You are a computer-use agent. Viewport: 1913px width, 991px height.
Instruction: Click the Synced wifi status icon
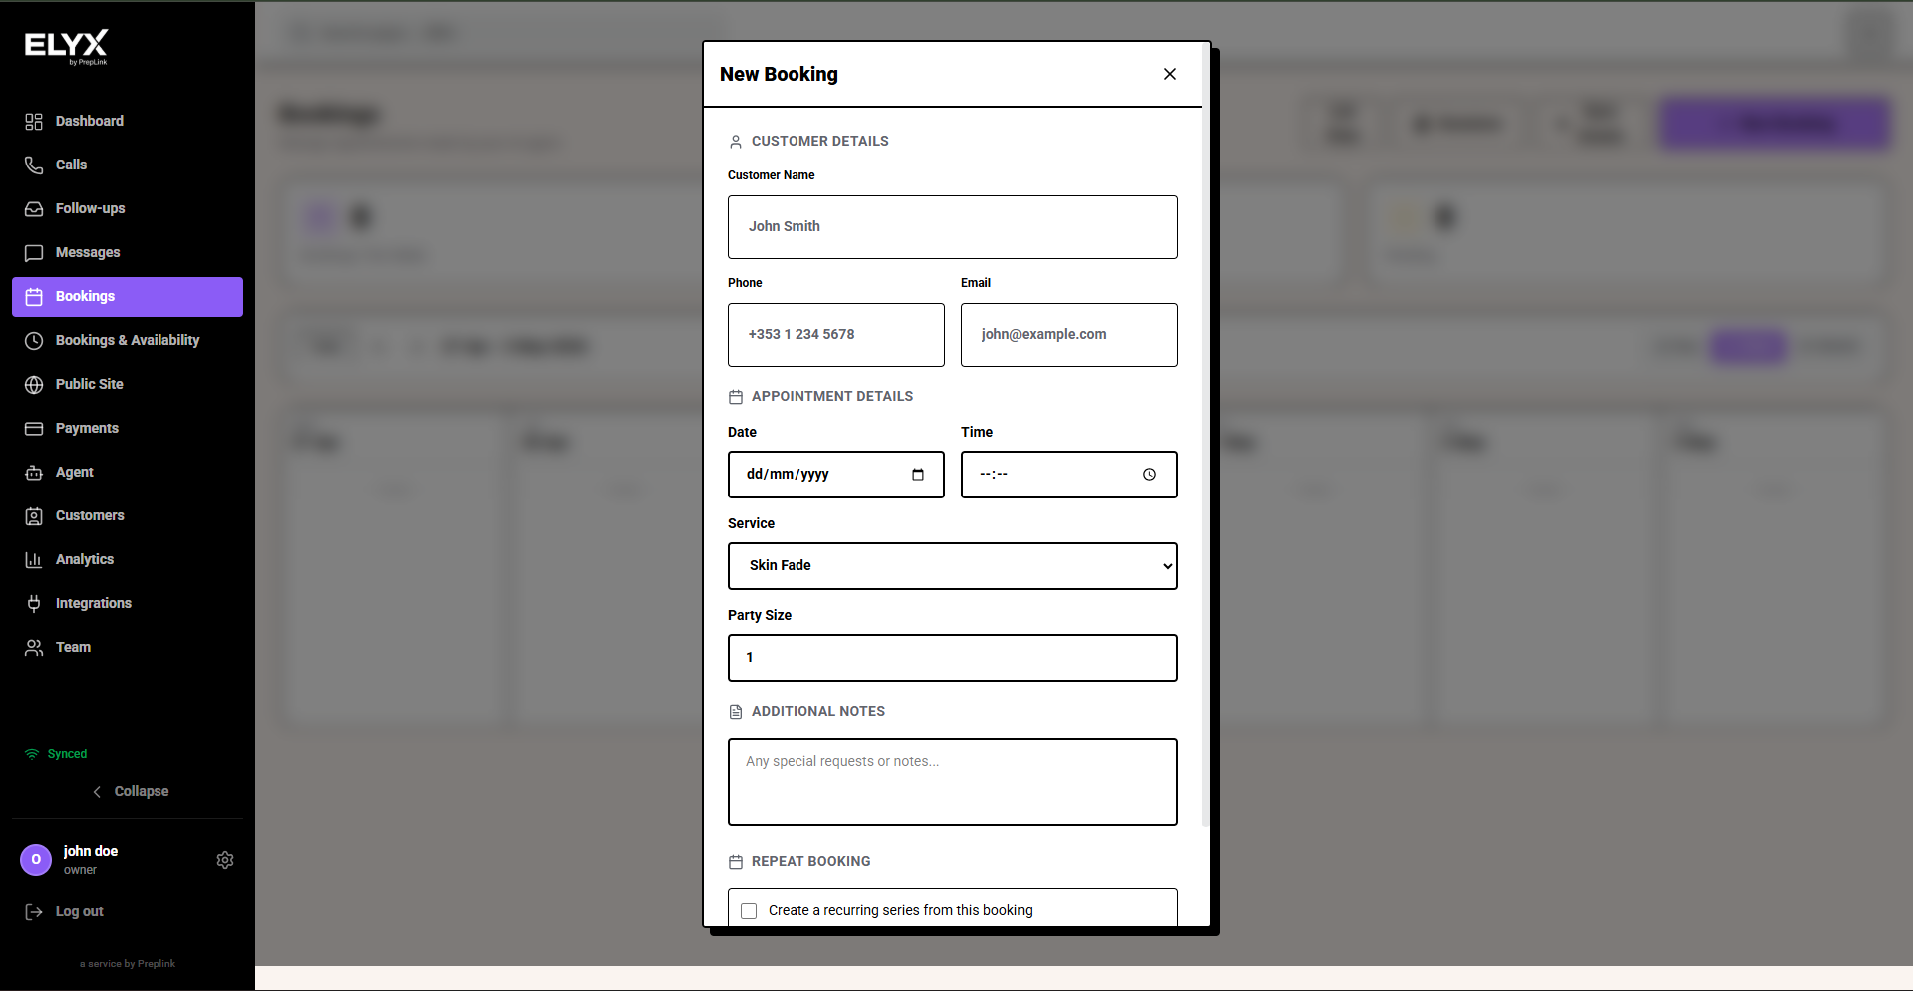coord(32,754)
